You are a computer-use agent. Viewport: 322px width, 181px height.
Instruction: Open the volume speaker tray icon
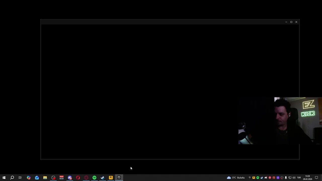(294, 178)
